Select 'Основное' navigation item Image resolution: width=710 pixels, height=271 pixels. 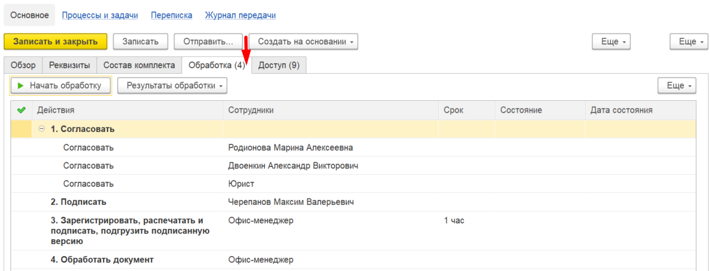[x=29, y=16]
